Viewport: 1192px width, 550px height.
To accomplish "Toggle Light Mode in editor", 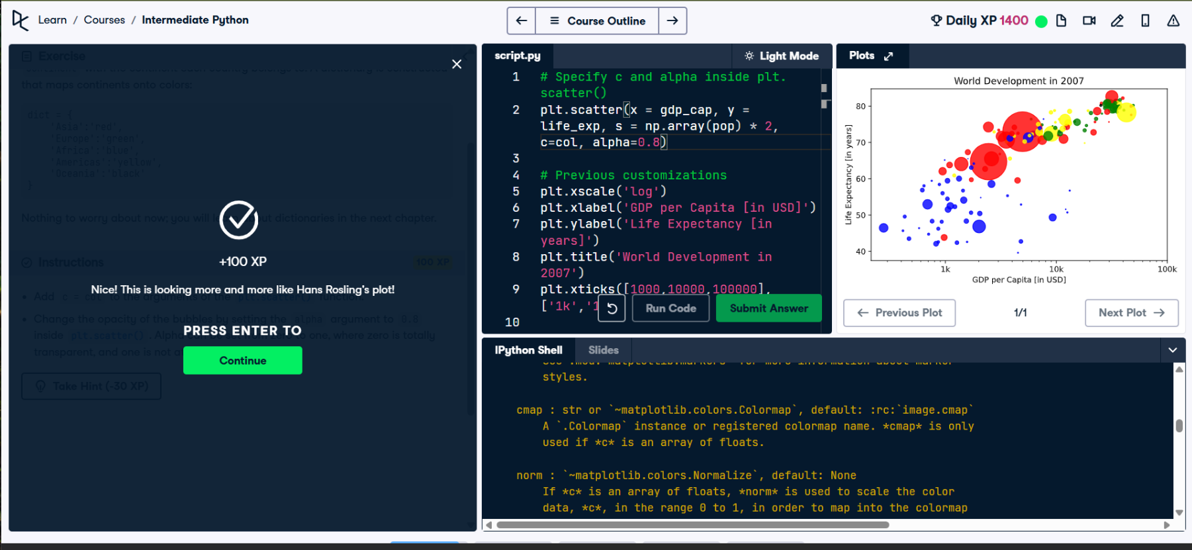I will [782, 56].
